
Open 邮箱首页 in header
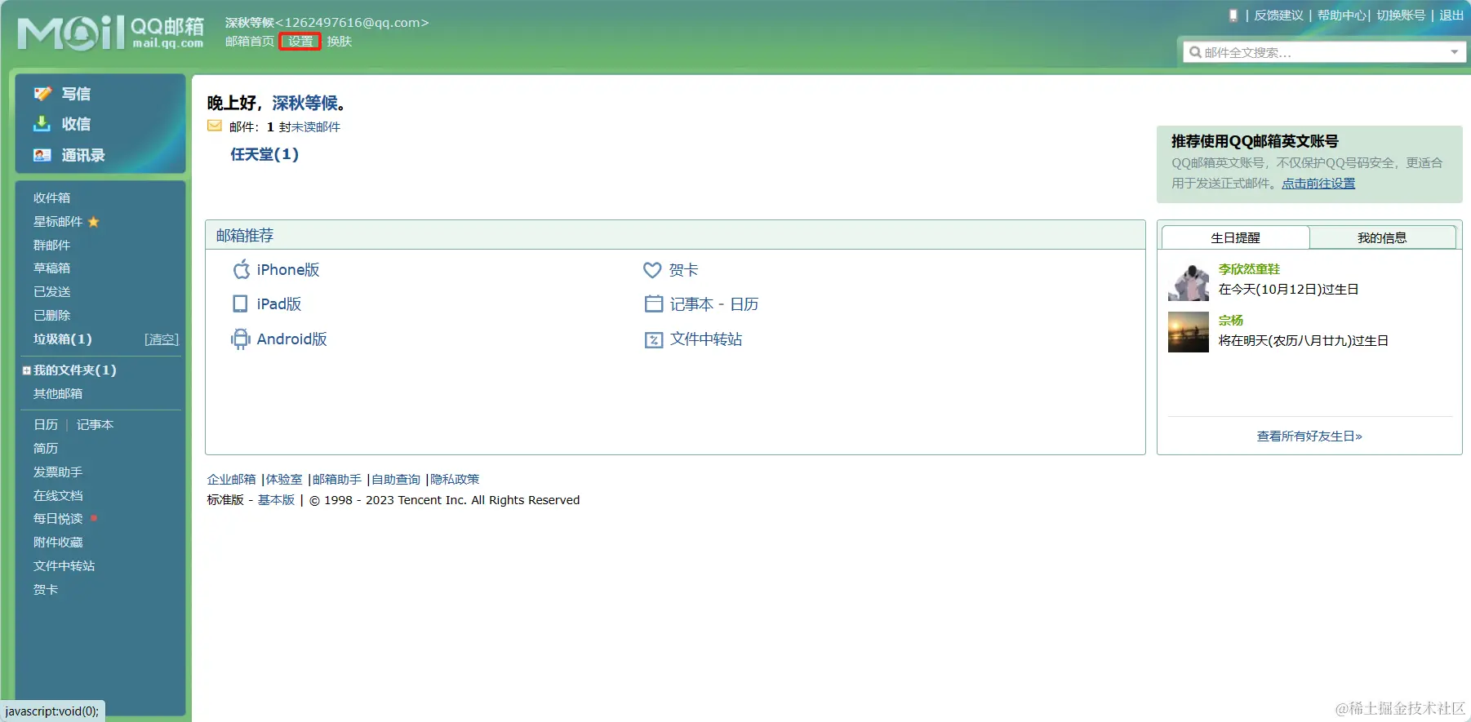coord(250,42)
